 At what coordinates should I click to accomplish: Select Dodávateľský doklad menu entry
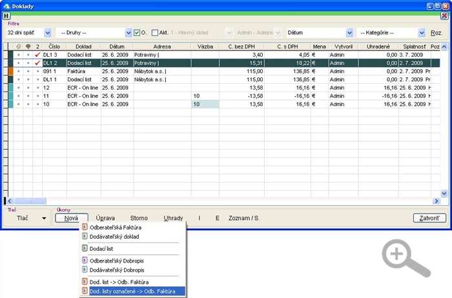[x=114, y=237]
